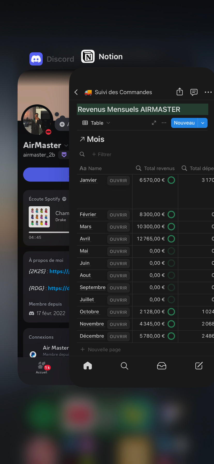Expand the AirMaster profile chevron in Discord

[66, 146]
